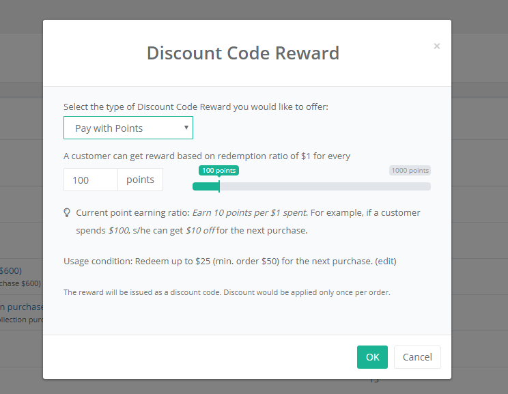Close the Discount Code Reward dialog
The height and width of the screenshot is (394, 508).
coord(437,46)
